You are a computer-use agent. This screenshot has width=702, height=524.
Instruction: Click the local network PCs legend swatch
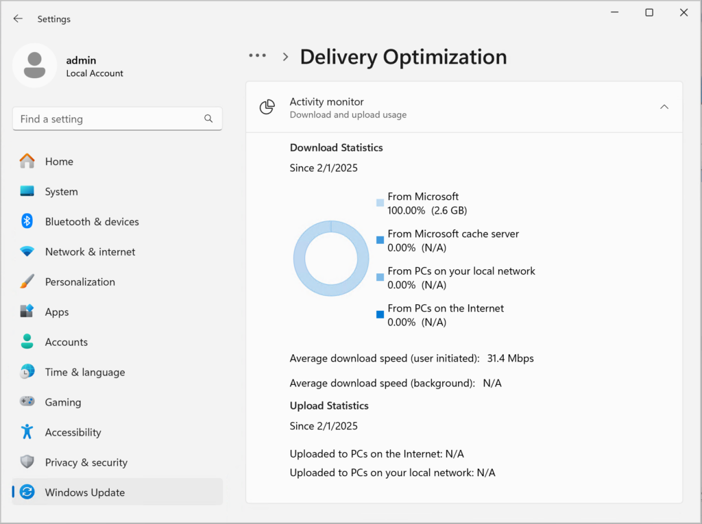(x=380, y=277)
